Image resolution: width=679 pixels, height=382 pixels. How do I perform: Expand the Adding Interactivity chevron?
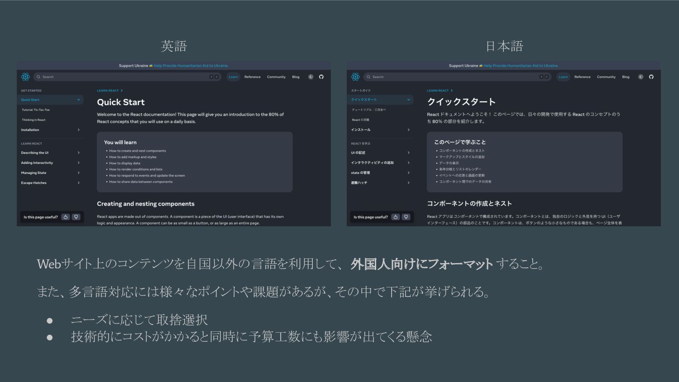coord(78,162)
